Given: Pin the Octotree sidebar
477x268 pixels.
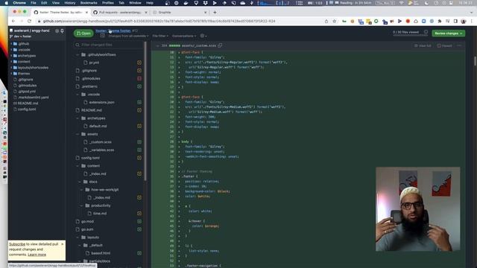Looking at the screenshot, I should click(x=62, y=31).
